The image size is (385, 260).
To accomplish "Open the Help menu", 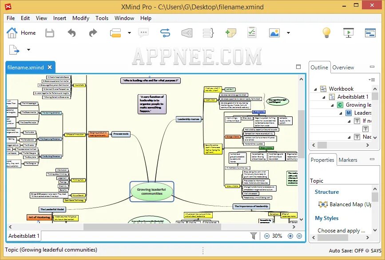I will tap(146, 18).
